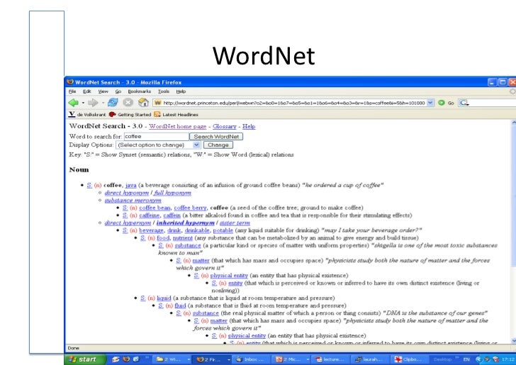Click the liquid link
Screen dimensions: 516x365
(x=164, y=298)
